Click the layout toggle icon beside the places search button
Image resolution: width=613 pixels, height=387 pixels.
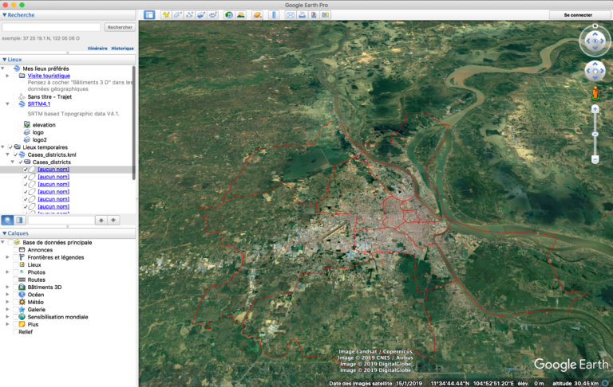tap(19, 220)
